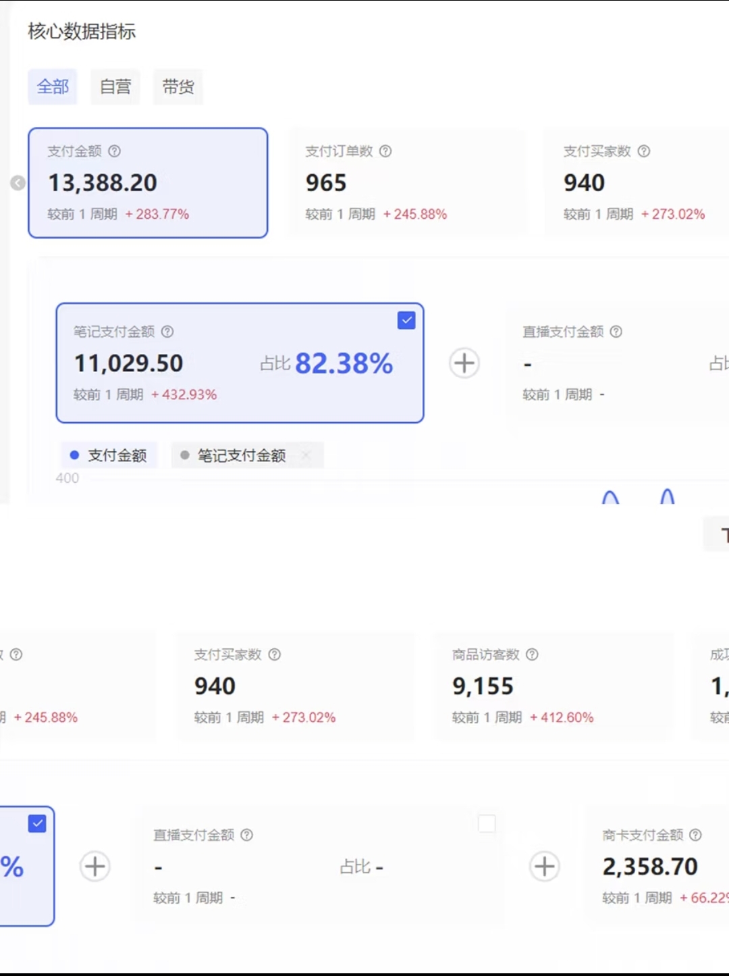Click the 82.38% 占比 value

point(344,363)
